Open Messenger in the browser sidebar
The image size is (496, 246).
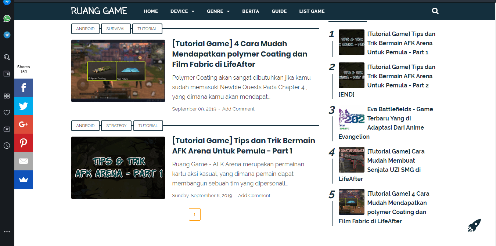(x=7, y=2)
